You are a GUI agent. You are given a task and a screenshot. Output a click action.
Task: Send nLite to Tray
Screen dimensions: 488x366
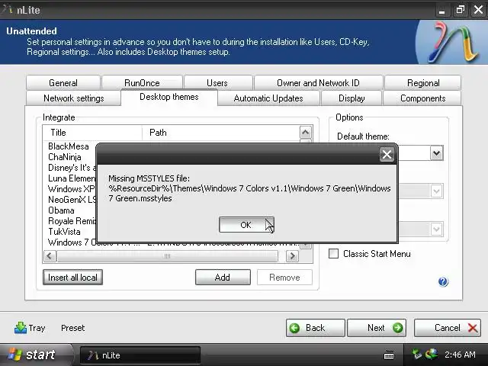click(x=30, y=328)
